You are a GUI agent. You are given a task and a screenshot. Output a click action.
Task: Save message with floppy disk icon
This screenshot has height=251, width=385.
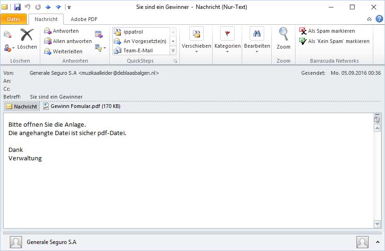(17, 7)
